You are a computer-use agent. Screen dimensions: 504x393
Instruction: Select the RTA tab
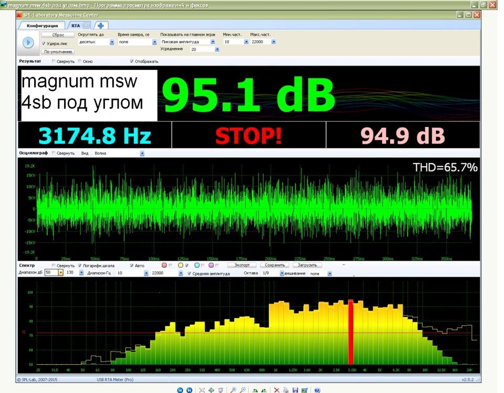(76, 25)
